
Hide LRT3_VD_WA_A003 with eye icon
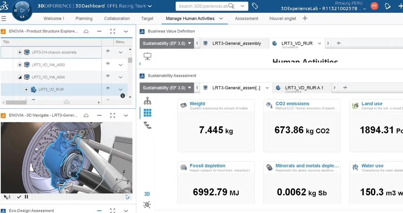(108, 64)
